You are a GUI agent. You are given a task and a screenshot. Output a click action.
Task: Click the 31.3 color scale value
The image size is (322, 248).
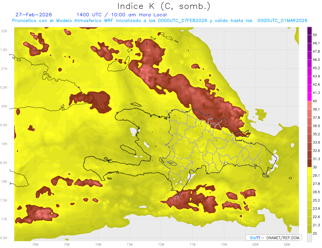click(x=316, y=159)
